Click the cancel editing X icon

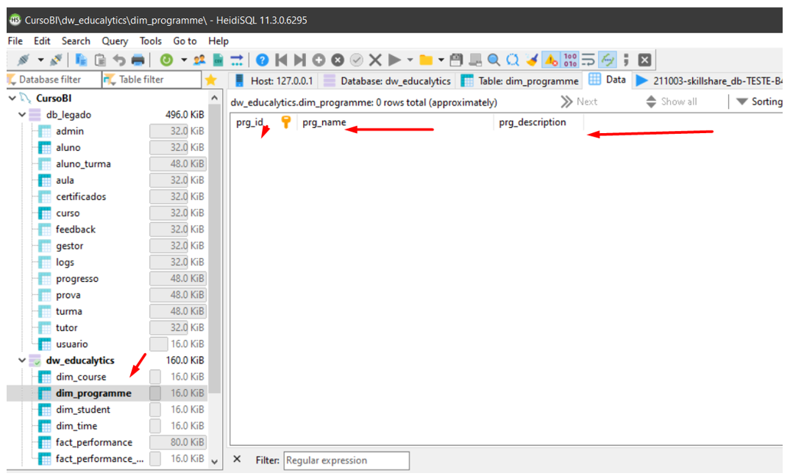click(x=375, y=60)
